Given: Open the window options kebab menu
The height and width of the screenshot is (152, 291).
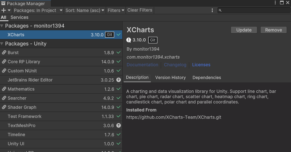Looking at the screenshot, I should pos(275,3).
